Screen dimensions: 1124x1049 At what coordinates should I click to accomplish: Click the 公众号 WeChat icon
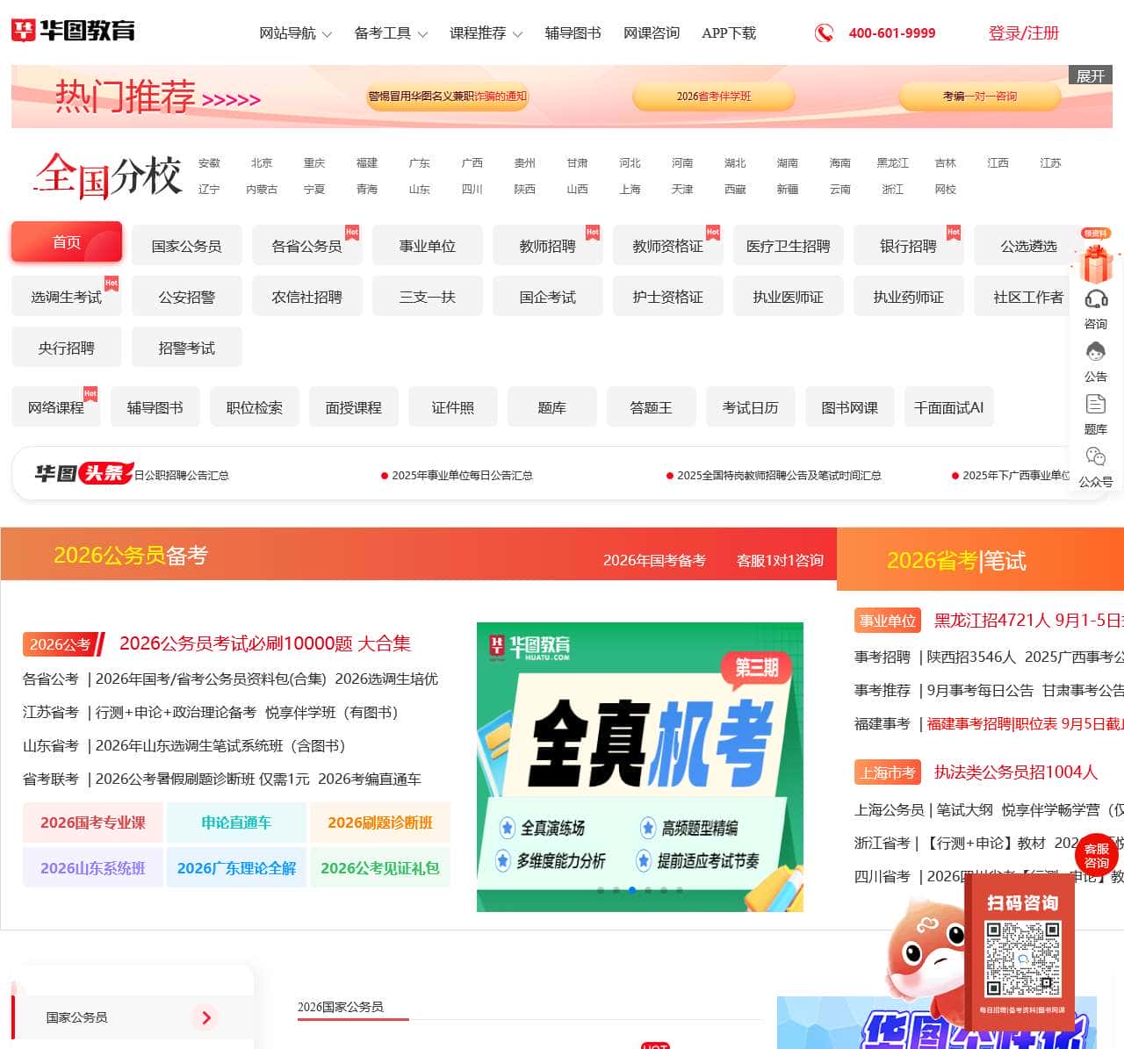1096,457
